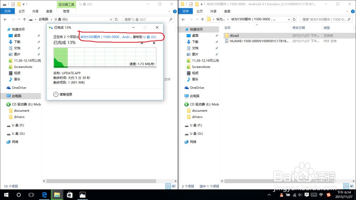Select 桌面 in left window sidebar
The width and height of the screenshot is (356, 200).
click(17, 36)
